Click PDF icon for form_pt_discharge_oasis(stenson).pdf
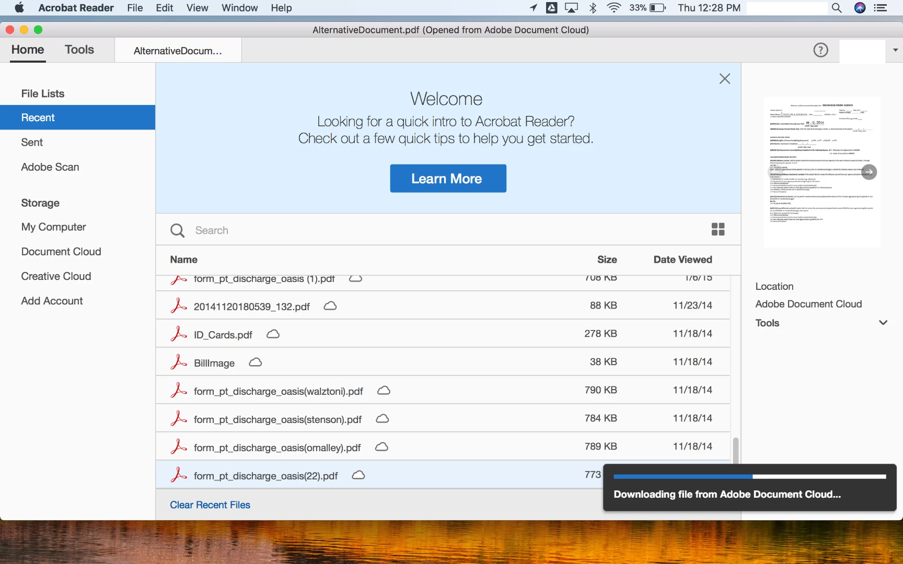The width and height of the screenshot is (903, 564). tap(179, 418)
